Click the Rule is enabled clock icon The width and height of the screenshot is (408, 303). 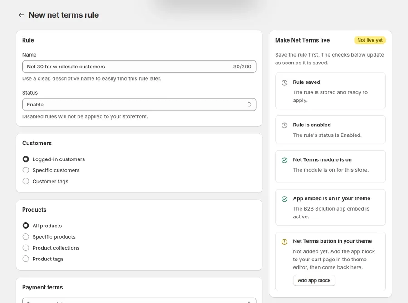pyautogui.click(x=284, y=125)
